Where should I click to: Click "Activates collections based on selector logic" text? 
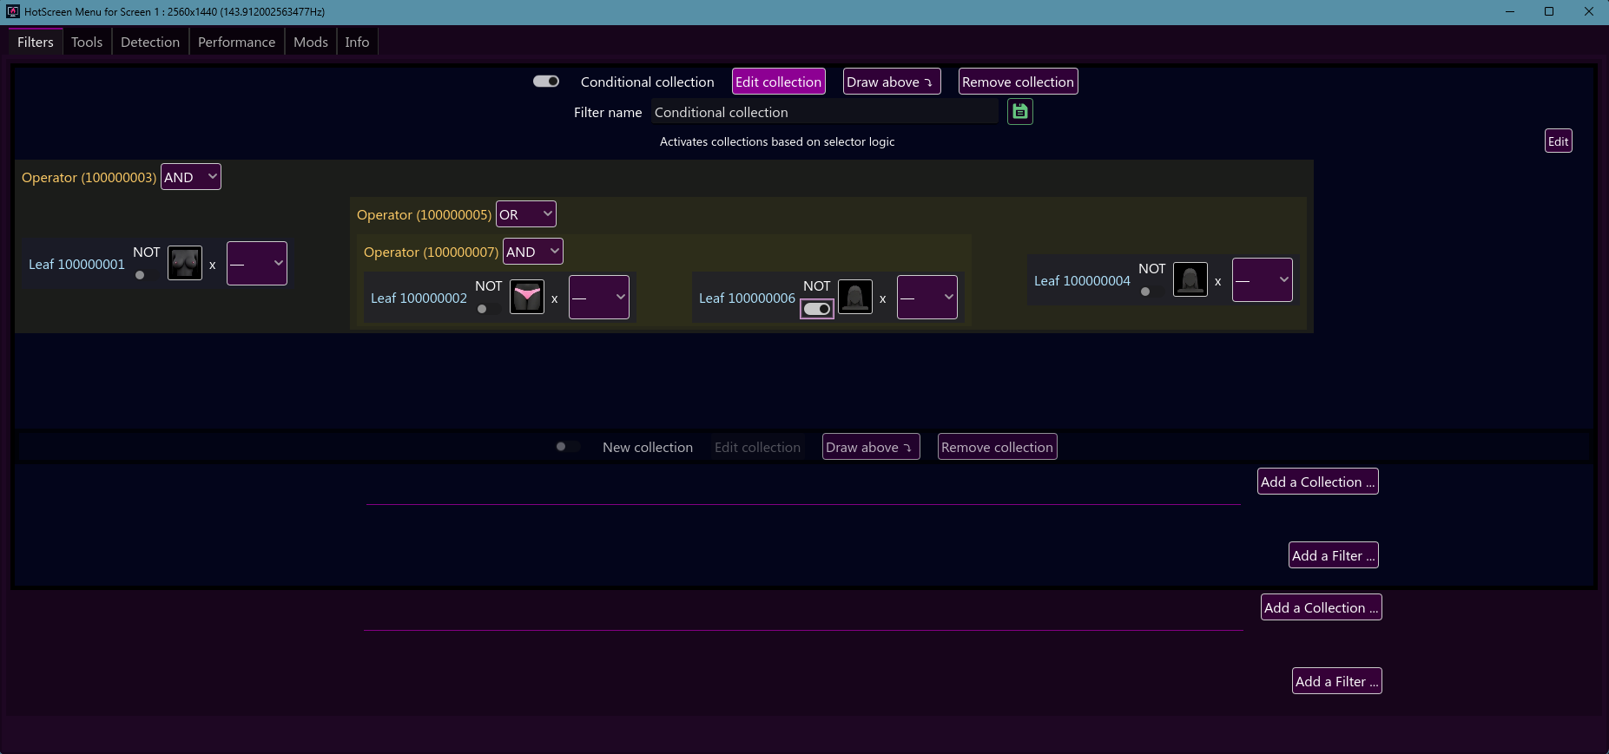point(777,141)
